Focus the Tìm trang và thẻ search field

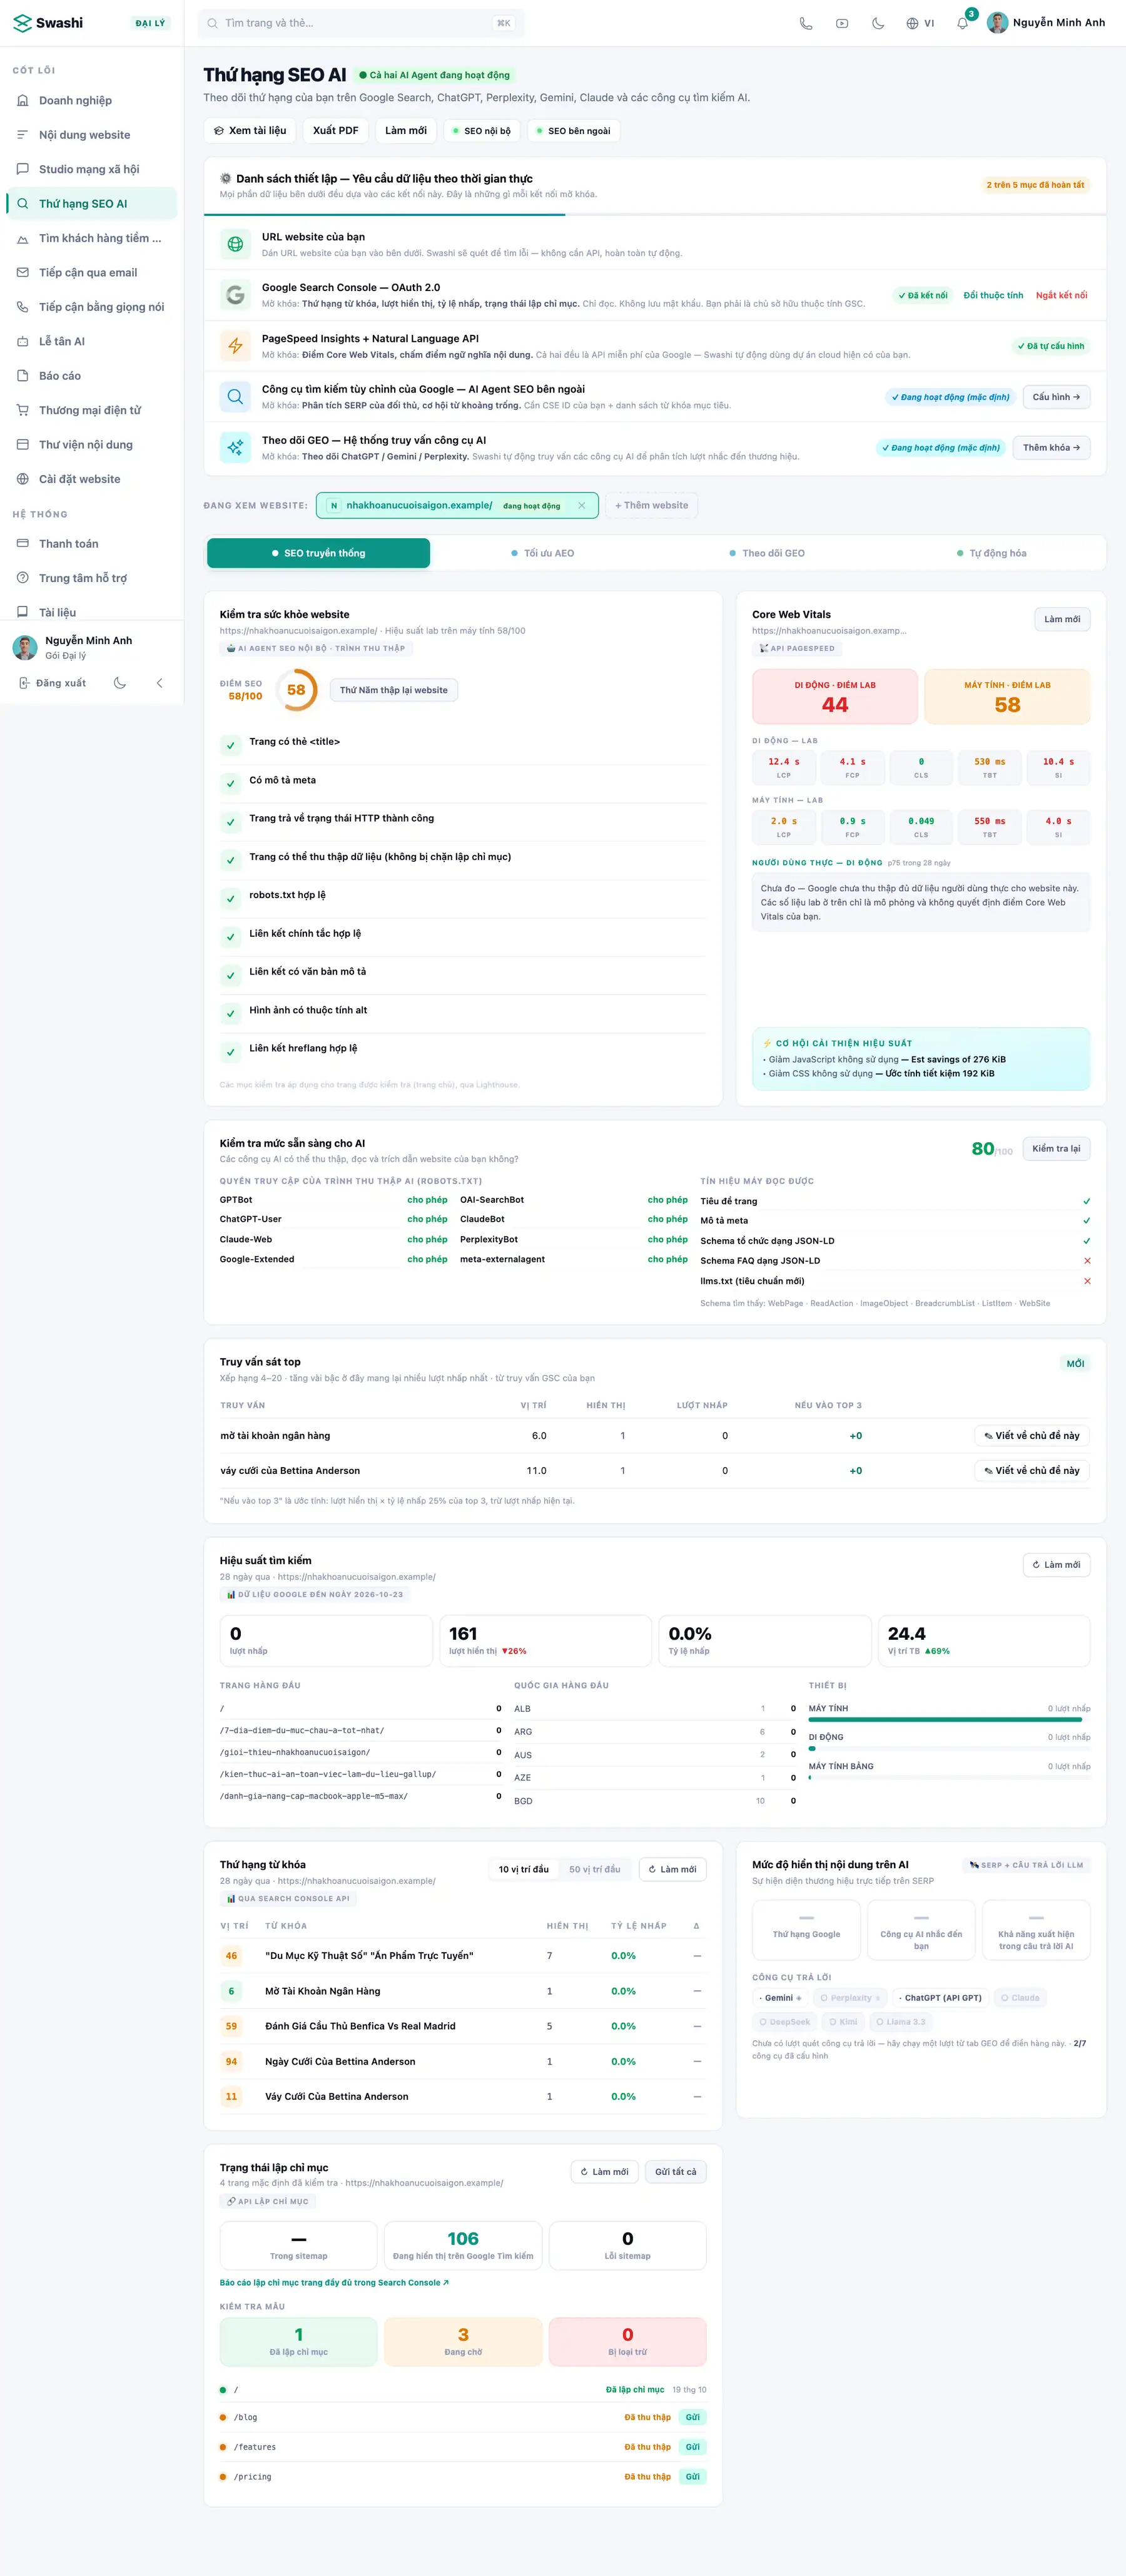click(362, 23)
